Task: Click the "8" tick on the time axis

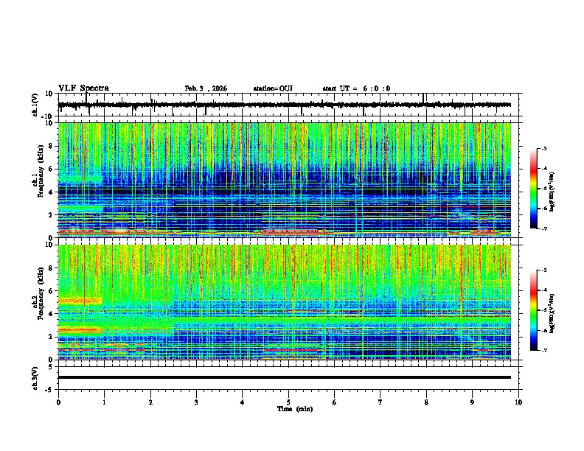Action: tap(426, 402)
